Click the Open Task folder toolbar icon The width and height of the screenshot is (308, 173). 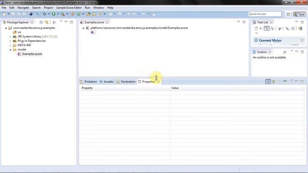94,14
